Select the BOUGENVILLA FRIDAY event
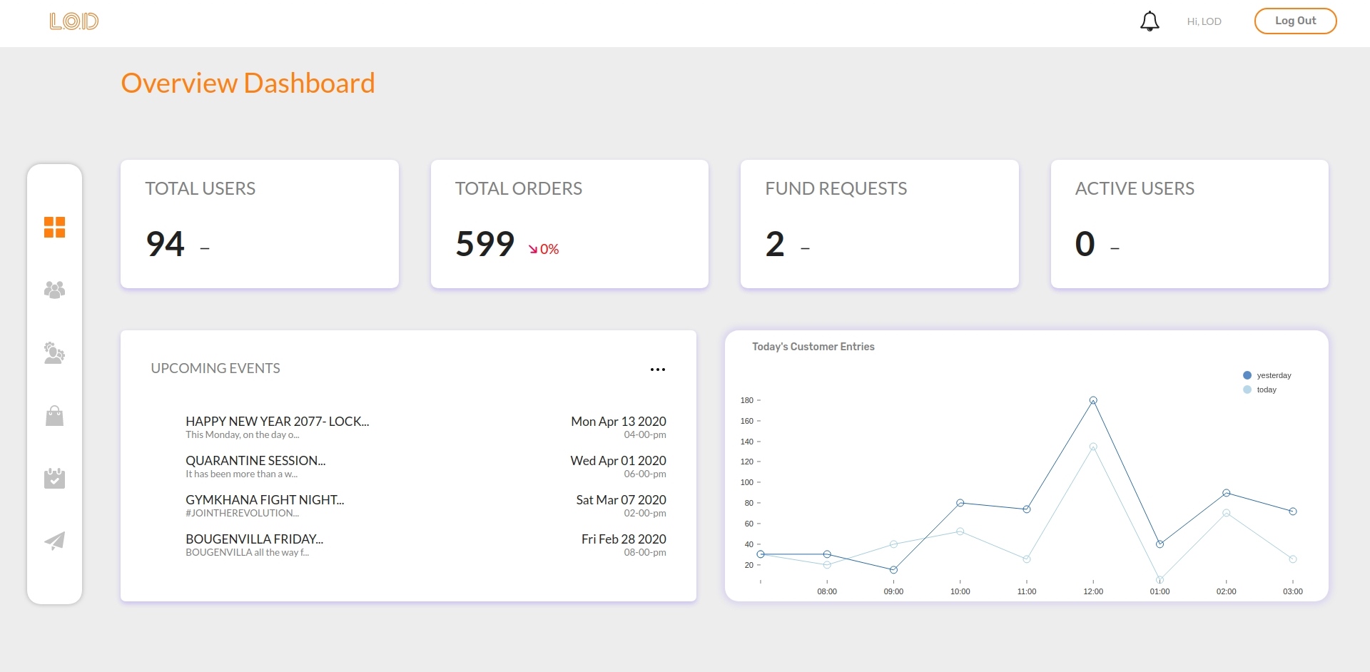Viewport: 1370px width, 672px height. coord(254,539)
